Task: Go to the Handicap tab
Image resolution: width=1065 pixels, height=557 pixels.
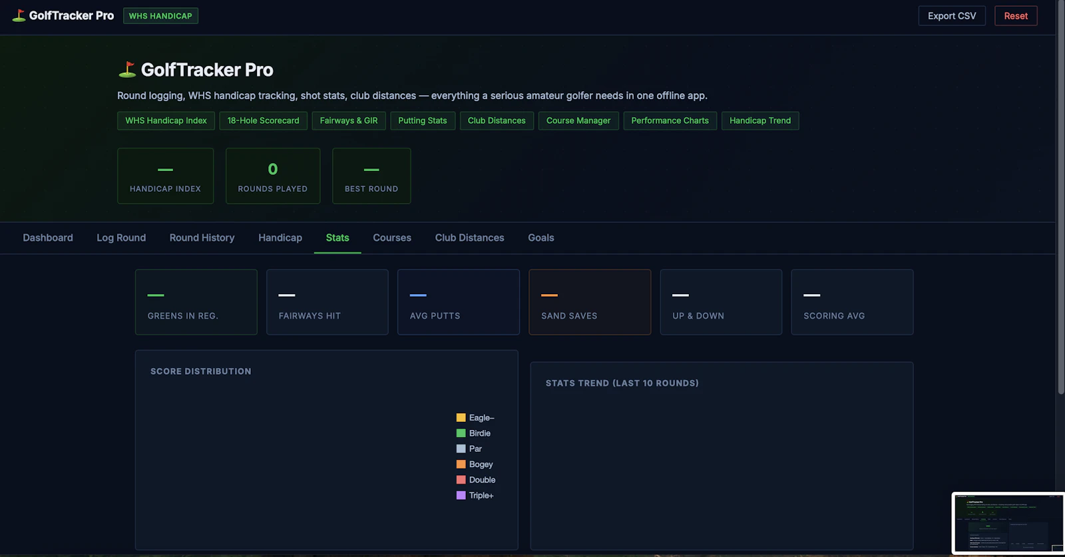Action: (x=280, y=238)
